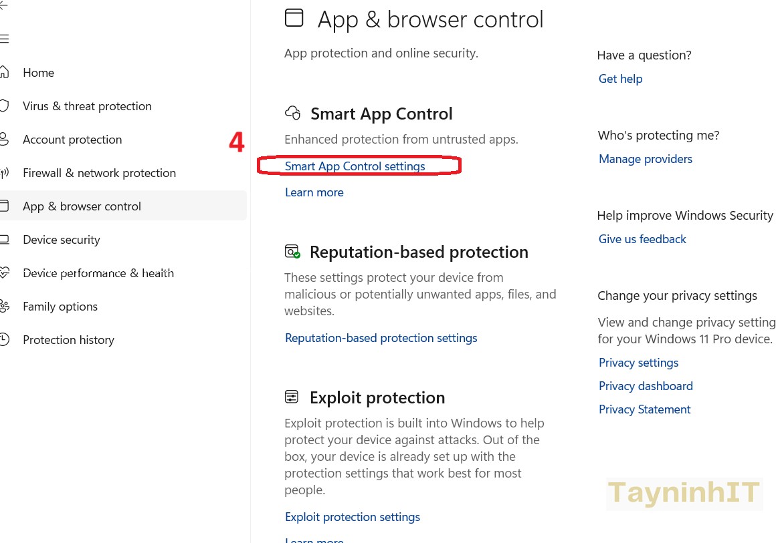Click Give us feedback link
The image size is (776, 543).
[x=642, y=239]
